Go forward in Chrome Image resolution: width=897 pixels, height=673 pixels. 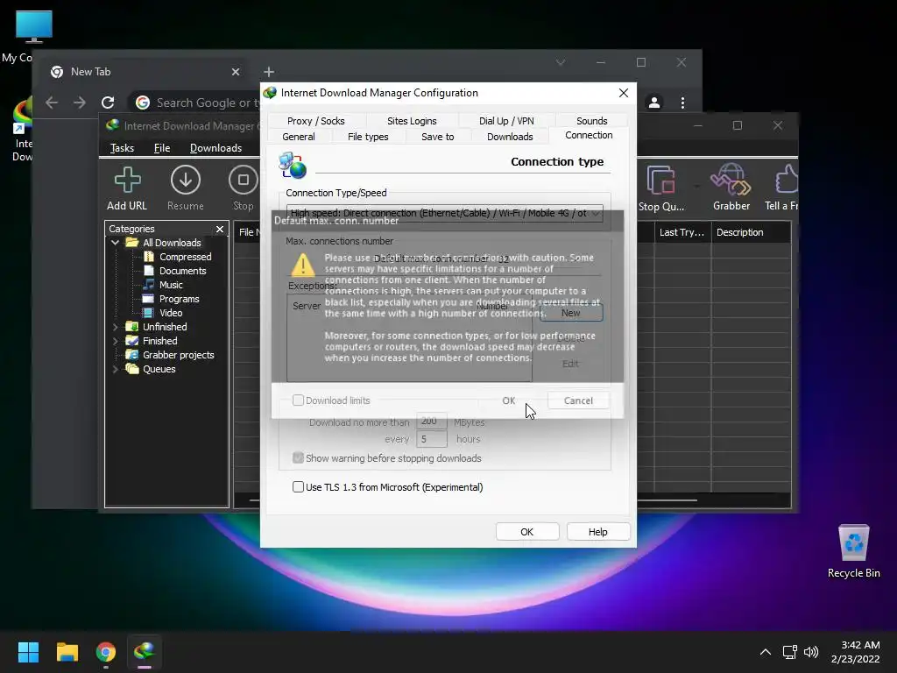coord(80,103)
